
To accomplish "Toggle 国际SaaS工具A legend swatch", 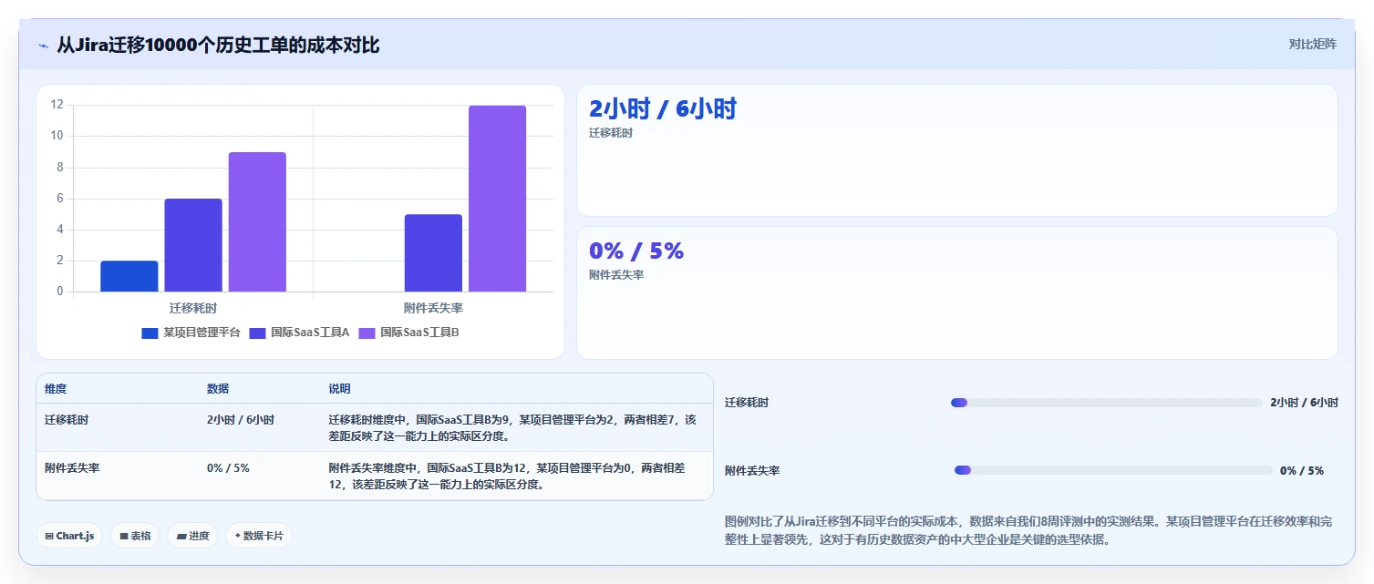I will tap(258, 333).
